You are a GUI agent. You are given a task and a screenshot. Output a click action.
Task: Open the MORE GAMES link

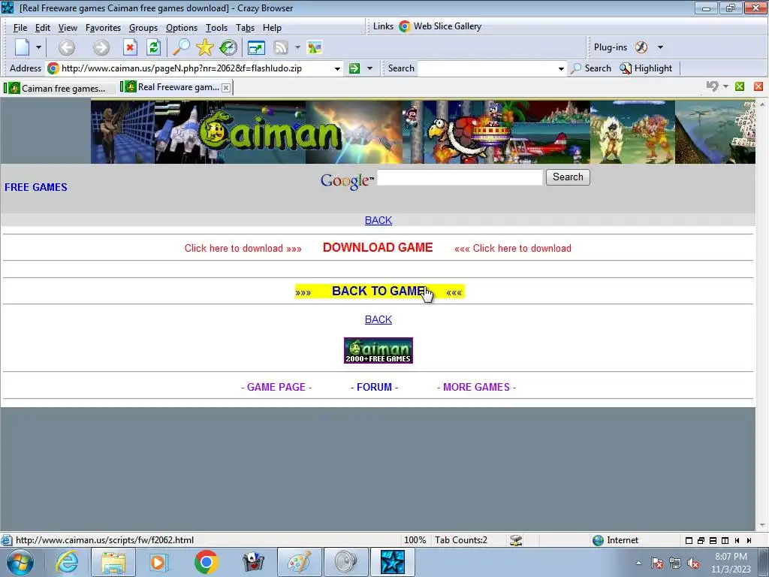click(476, 387)
